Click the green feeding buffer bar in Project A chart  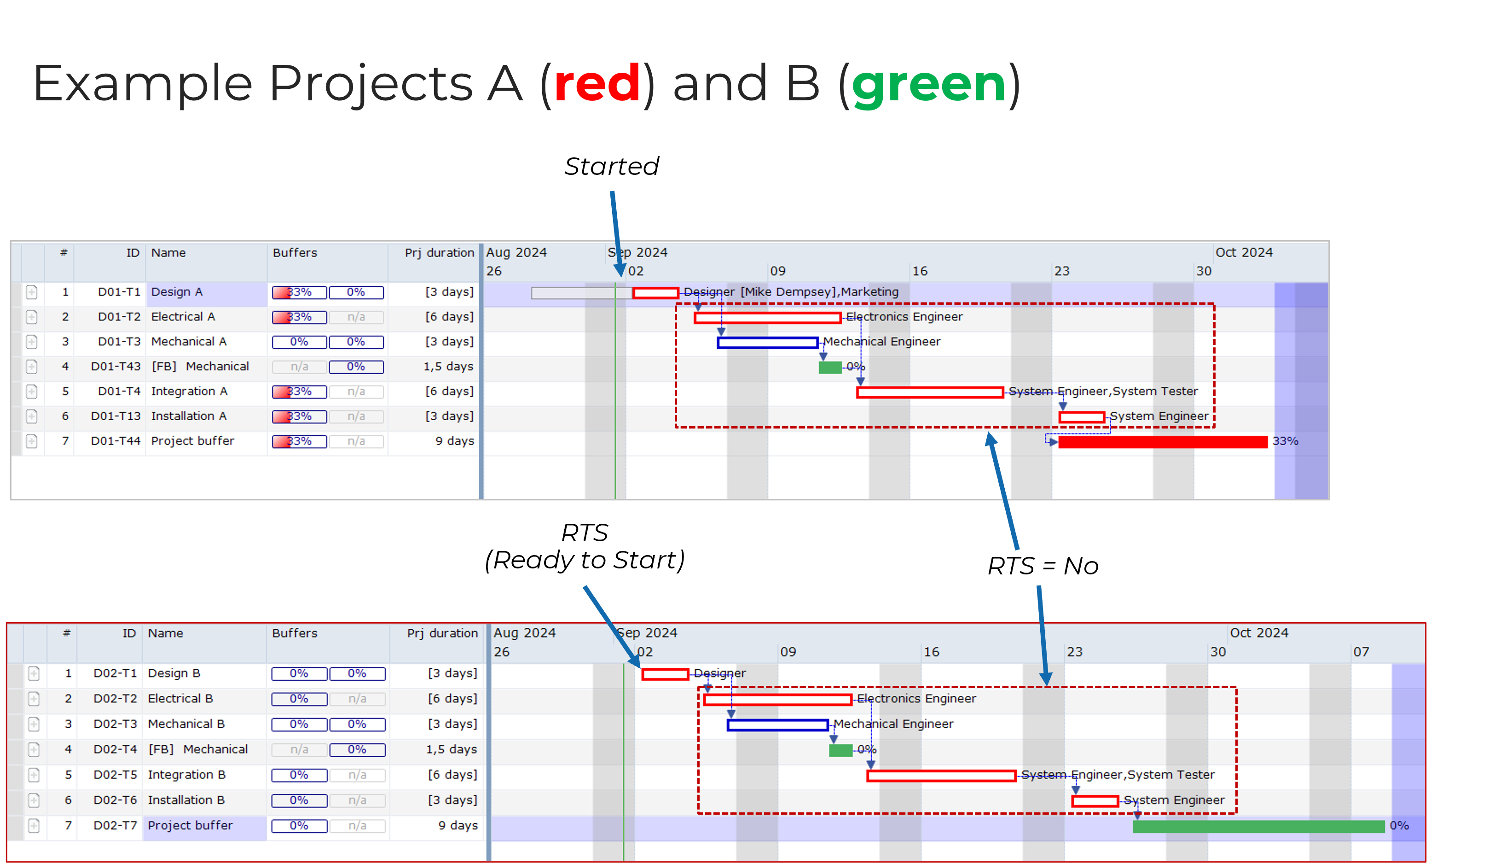pyautogui.click(x=829, y=367)
